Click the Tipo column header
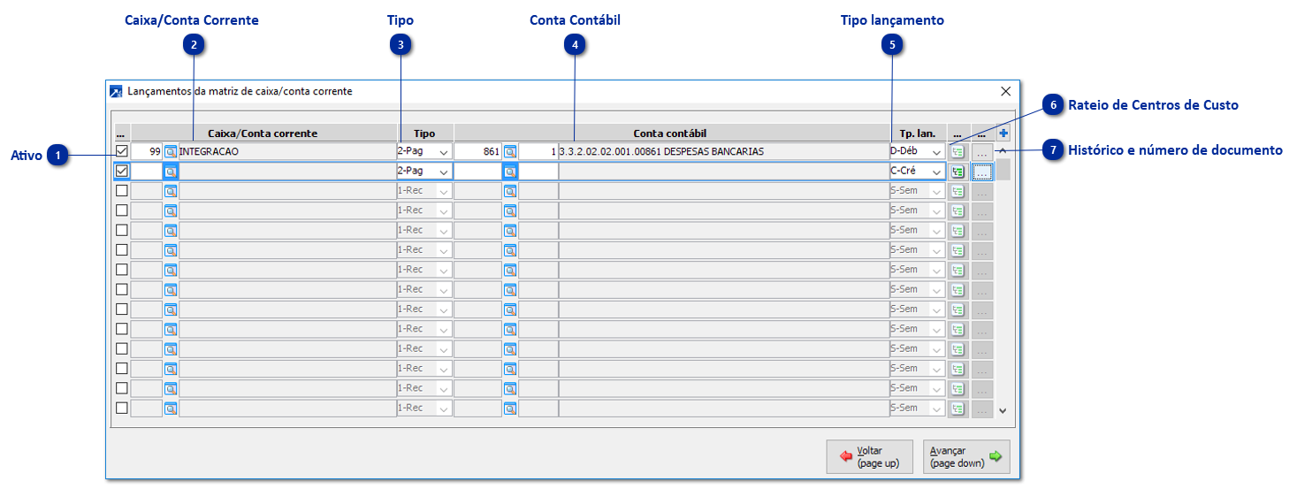 [x=424, y=134]
